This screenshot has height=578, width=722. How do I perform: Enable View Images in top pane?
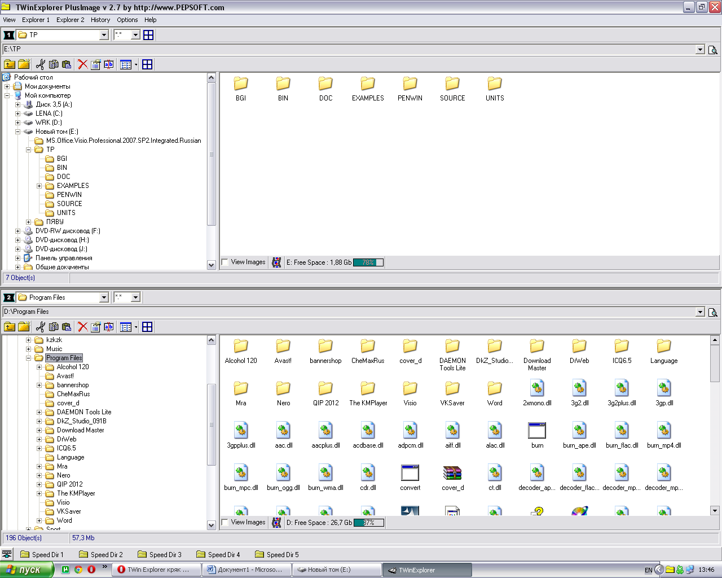point(225,262)
